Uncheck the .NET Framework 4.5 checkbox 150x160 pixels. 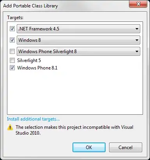[12, 28]
